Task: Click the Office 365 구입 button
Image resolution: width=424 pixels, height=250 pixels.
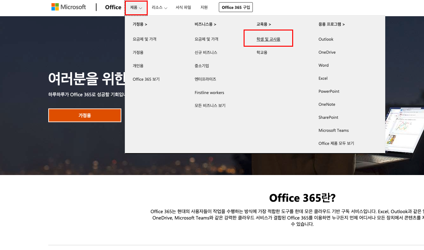Action: click(236, 7)
